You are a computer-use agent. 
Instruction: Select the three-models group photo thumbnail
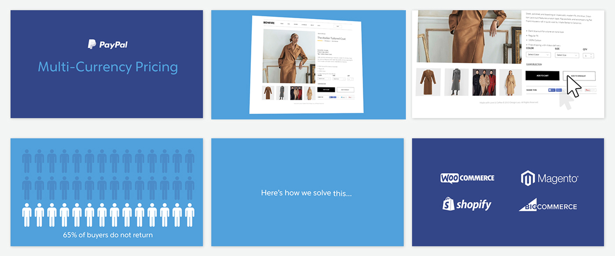[x=484, y=82]
